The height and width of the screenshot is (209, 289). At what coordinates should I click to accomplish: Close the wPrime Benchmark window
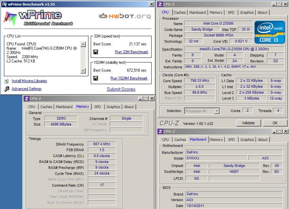click(152, 4)
